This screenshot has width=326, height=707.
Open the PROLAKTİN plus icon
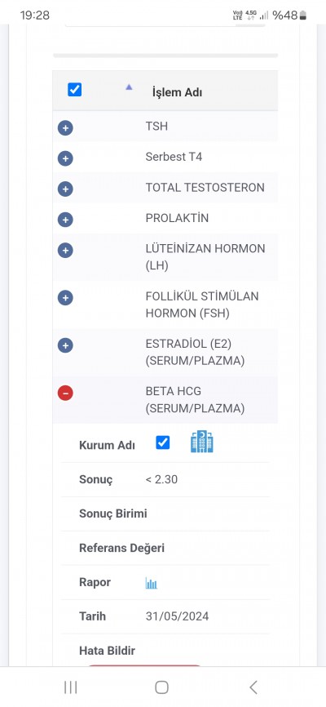[x=65, y=220]
